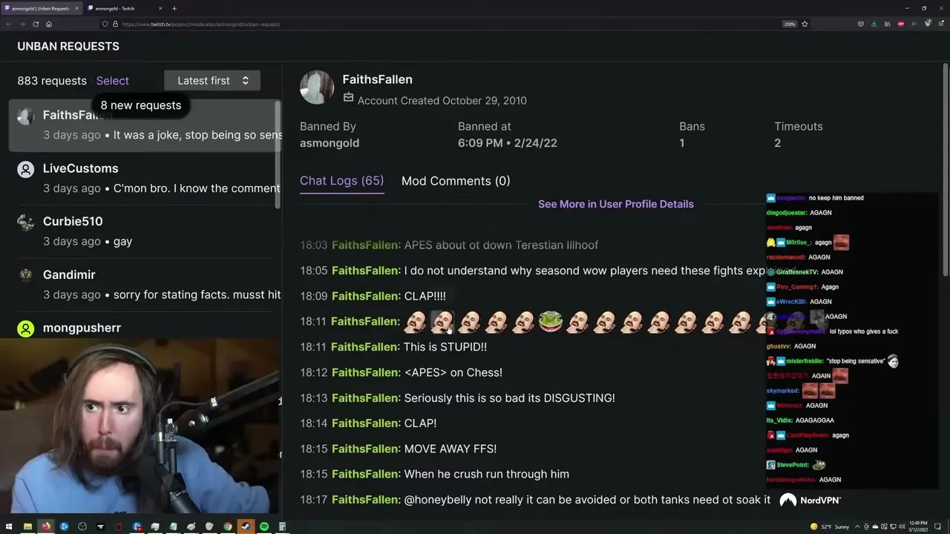Open File Explorer from the taskbar

(27, 527)
